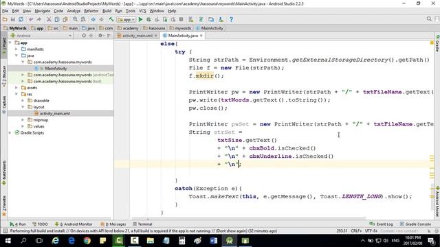Navigate Back using the left arrow icon
Viewport: 440px width, 247px height.
click(93, 19)
